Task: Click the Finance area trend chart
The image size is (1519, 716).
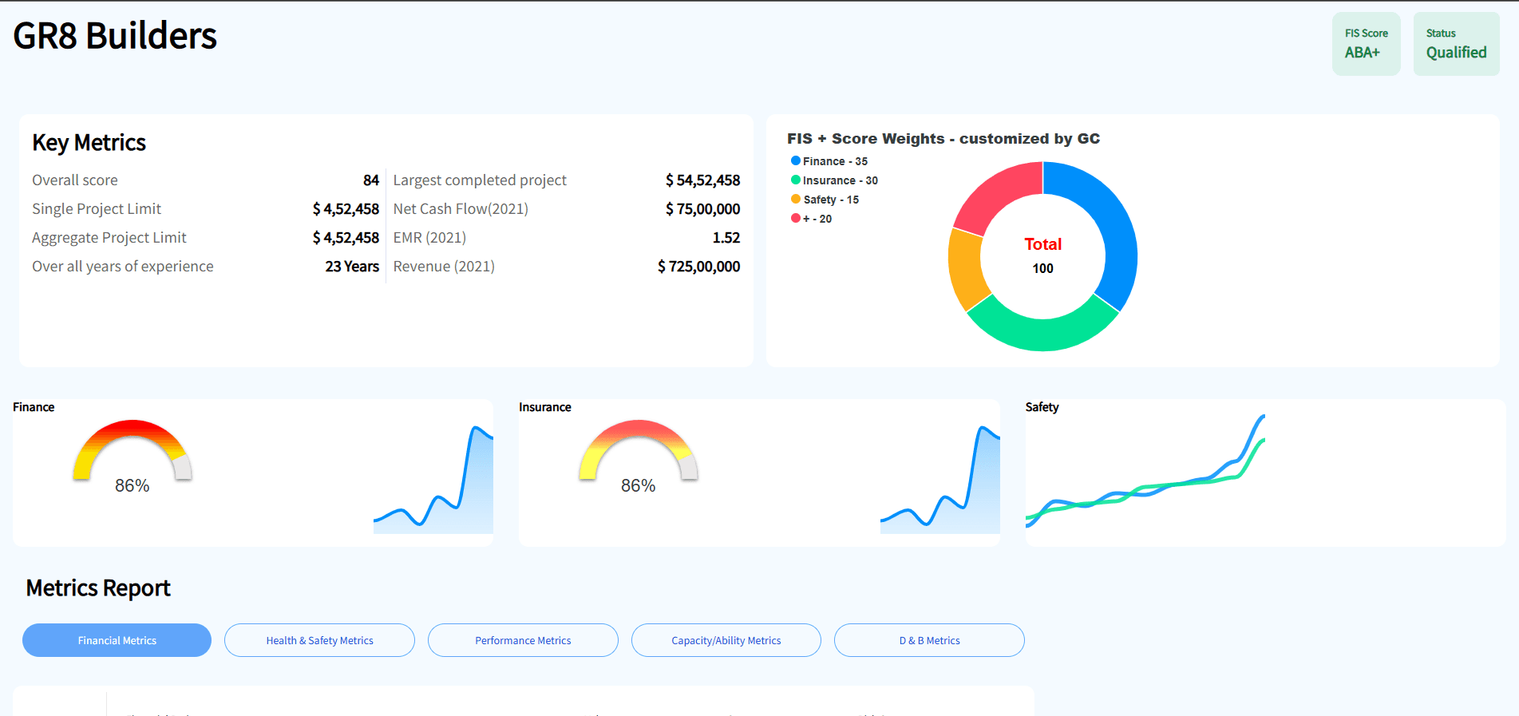Action: point(433,479)
